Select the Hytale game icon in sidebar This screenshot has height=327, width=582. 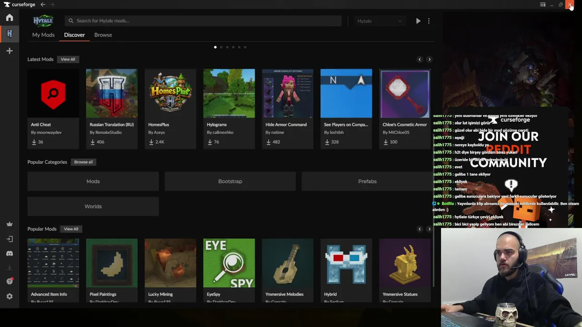(x=10, y=34)
